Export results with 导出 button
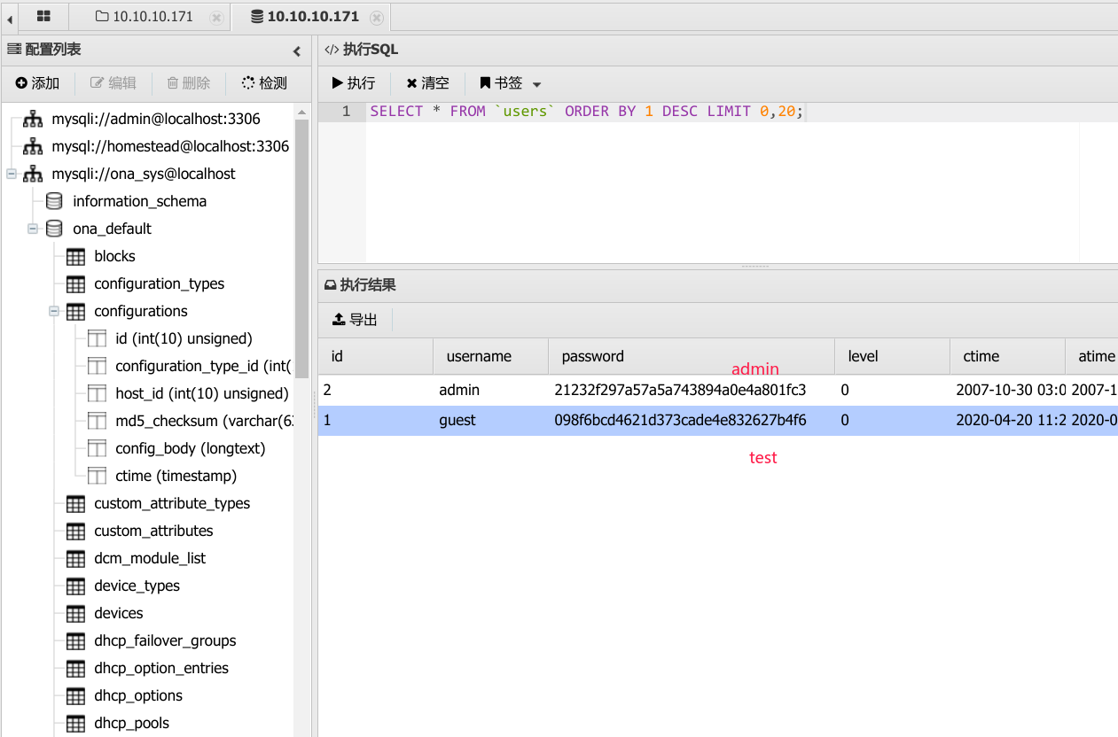 [355, 320]
